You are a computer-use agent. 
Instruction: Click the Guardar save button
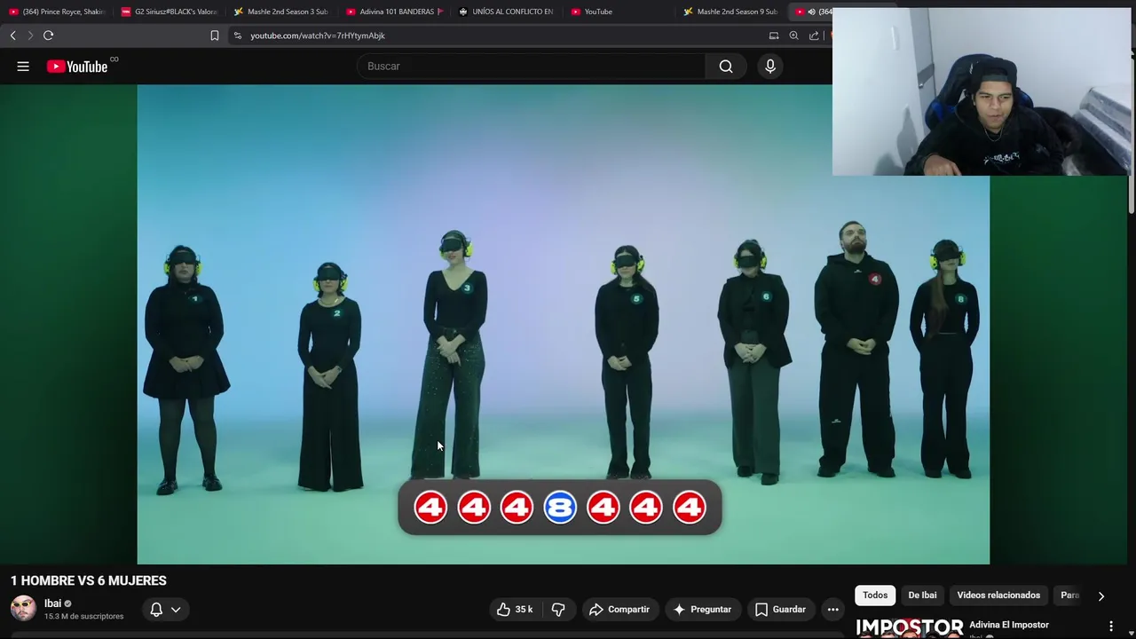tap(780, 609)
